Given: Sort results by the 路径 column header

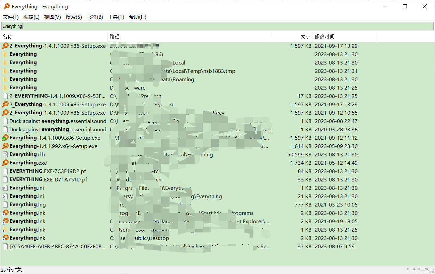Looking at the screenshot, I should (190, 37).
